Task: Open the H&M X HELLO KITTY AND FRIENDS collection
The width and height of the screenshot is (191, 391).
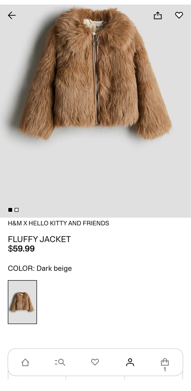Action: [58, 223]
